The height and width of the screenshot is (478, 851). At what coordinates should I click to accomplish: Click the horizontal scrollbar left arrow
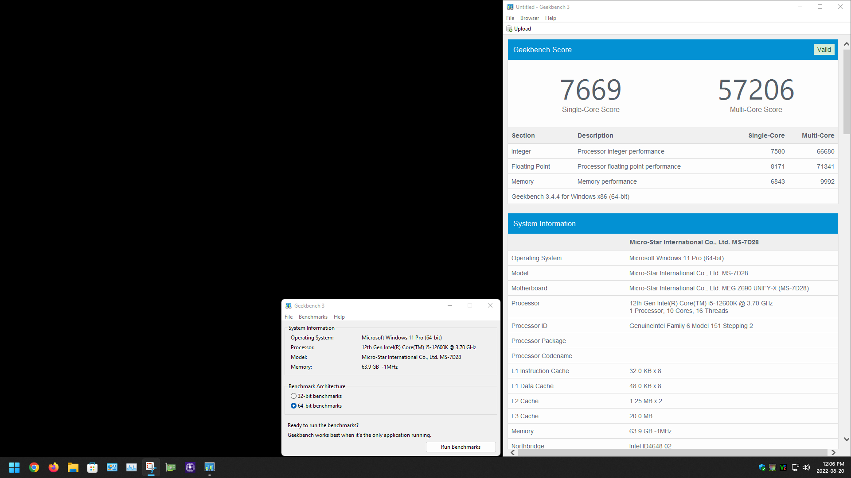[x=513, y=453]
